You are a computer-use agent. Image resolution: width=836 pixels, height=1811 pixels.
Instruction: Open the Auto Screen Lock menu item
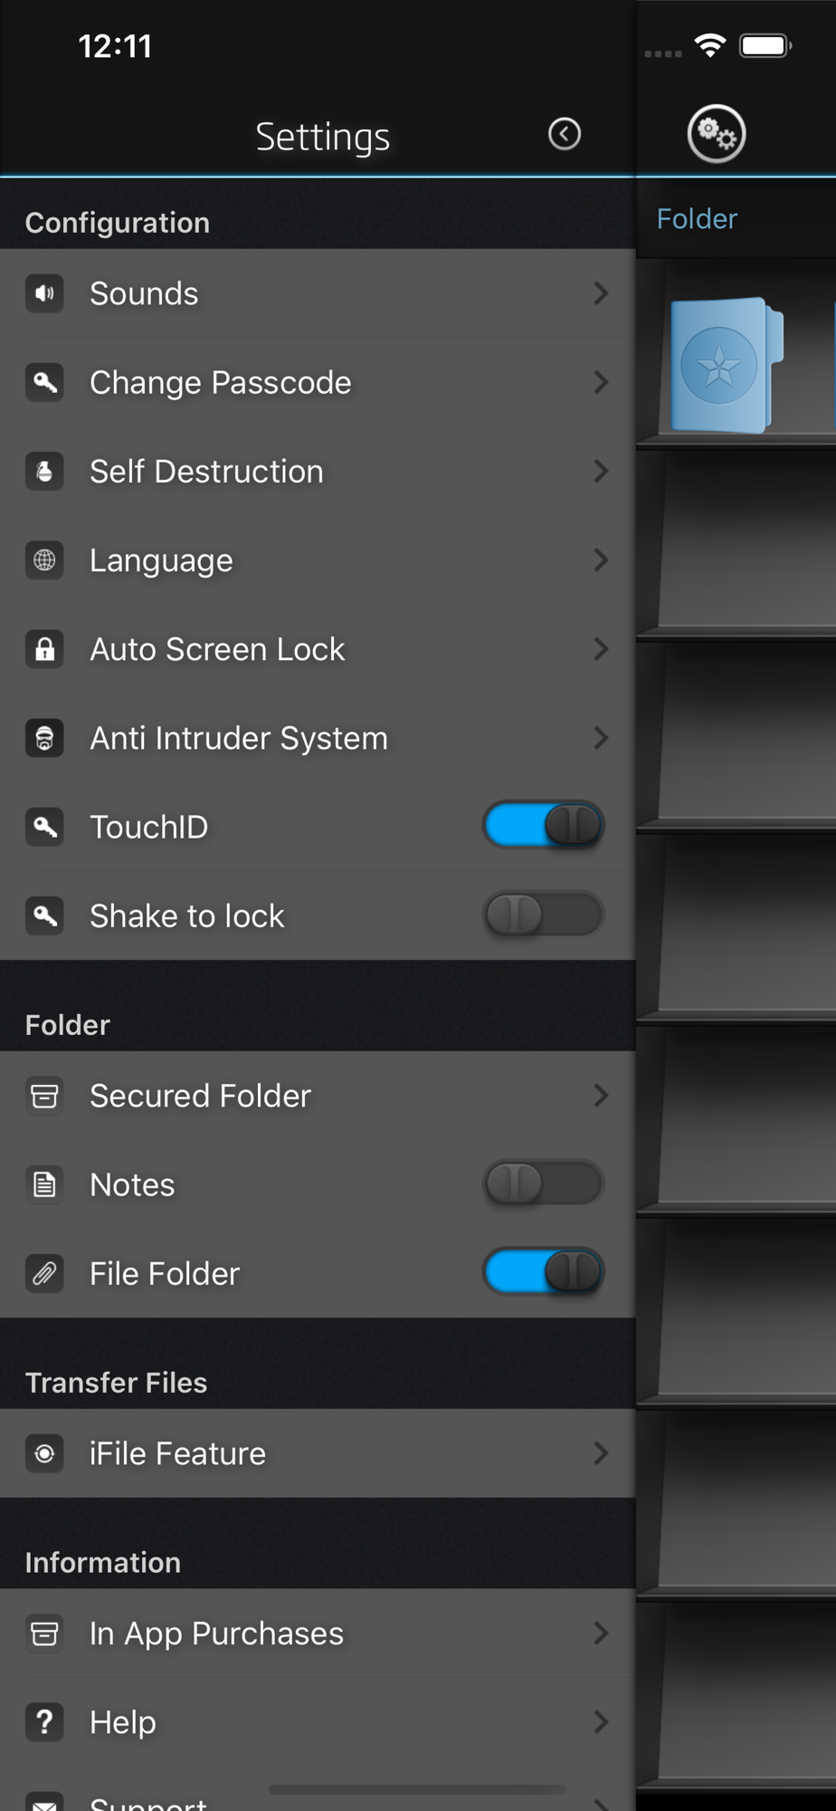click(x=318, y=649)
